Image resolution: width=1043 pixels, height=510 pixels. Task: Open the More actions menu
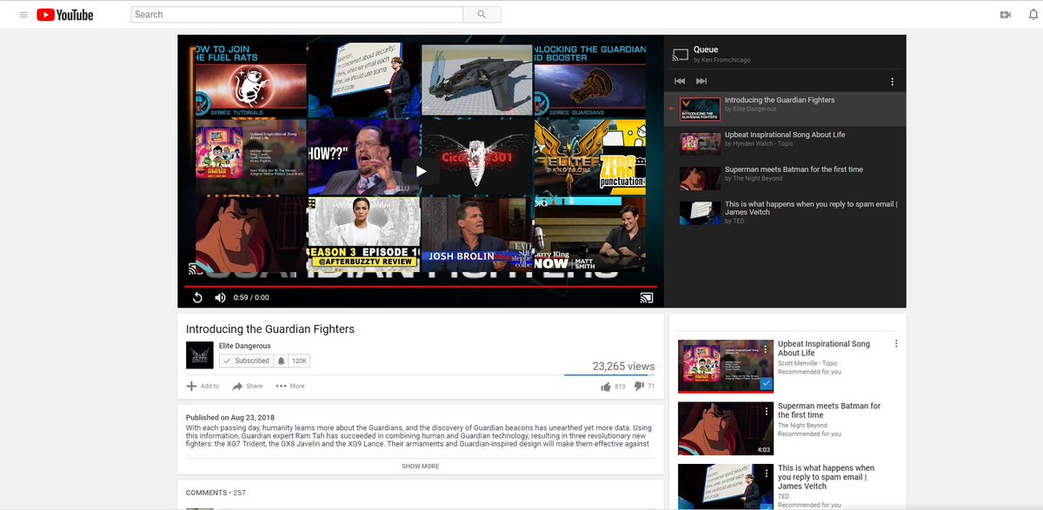click(x=290, y=386)
